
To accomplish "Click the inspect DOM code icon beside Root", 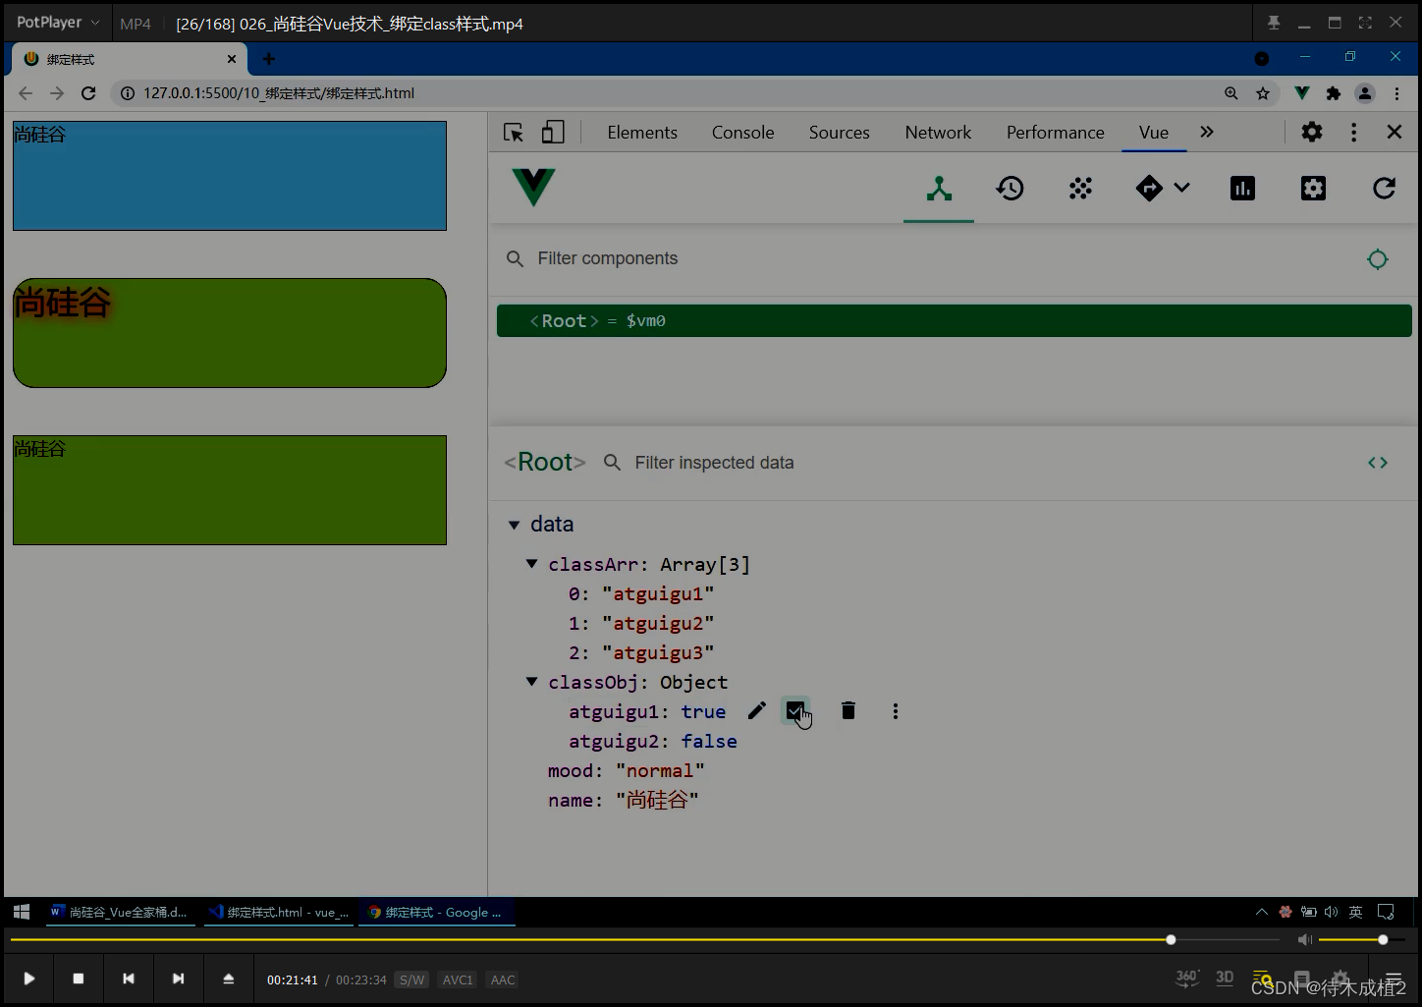I will (1378, 463).
